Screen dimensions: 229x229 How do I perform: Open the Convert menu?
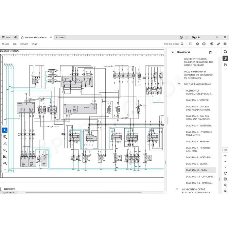point(24,44)
